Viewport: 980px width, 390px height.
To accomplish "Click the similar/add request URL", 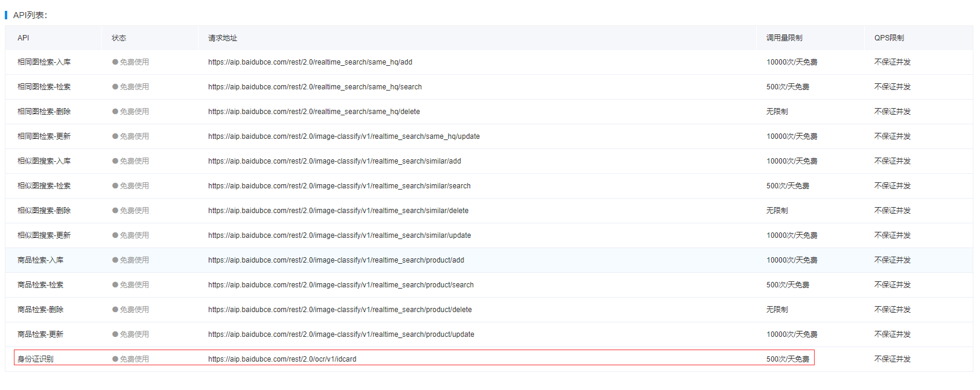I will click(x=334, y=161).
